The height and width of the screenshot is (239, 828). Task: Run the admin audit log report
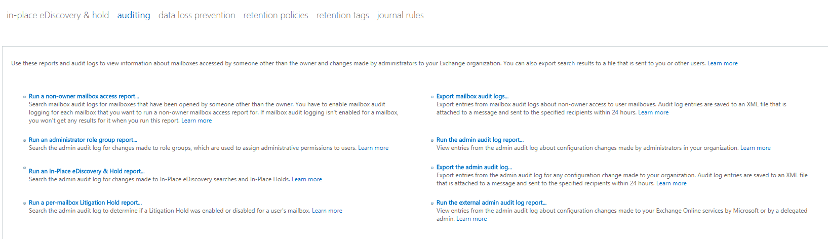click(480, 140)
